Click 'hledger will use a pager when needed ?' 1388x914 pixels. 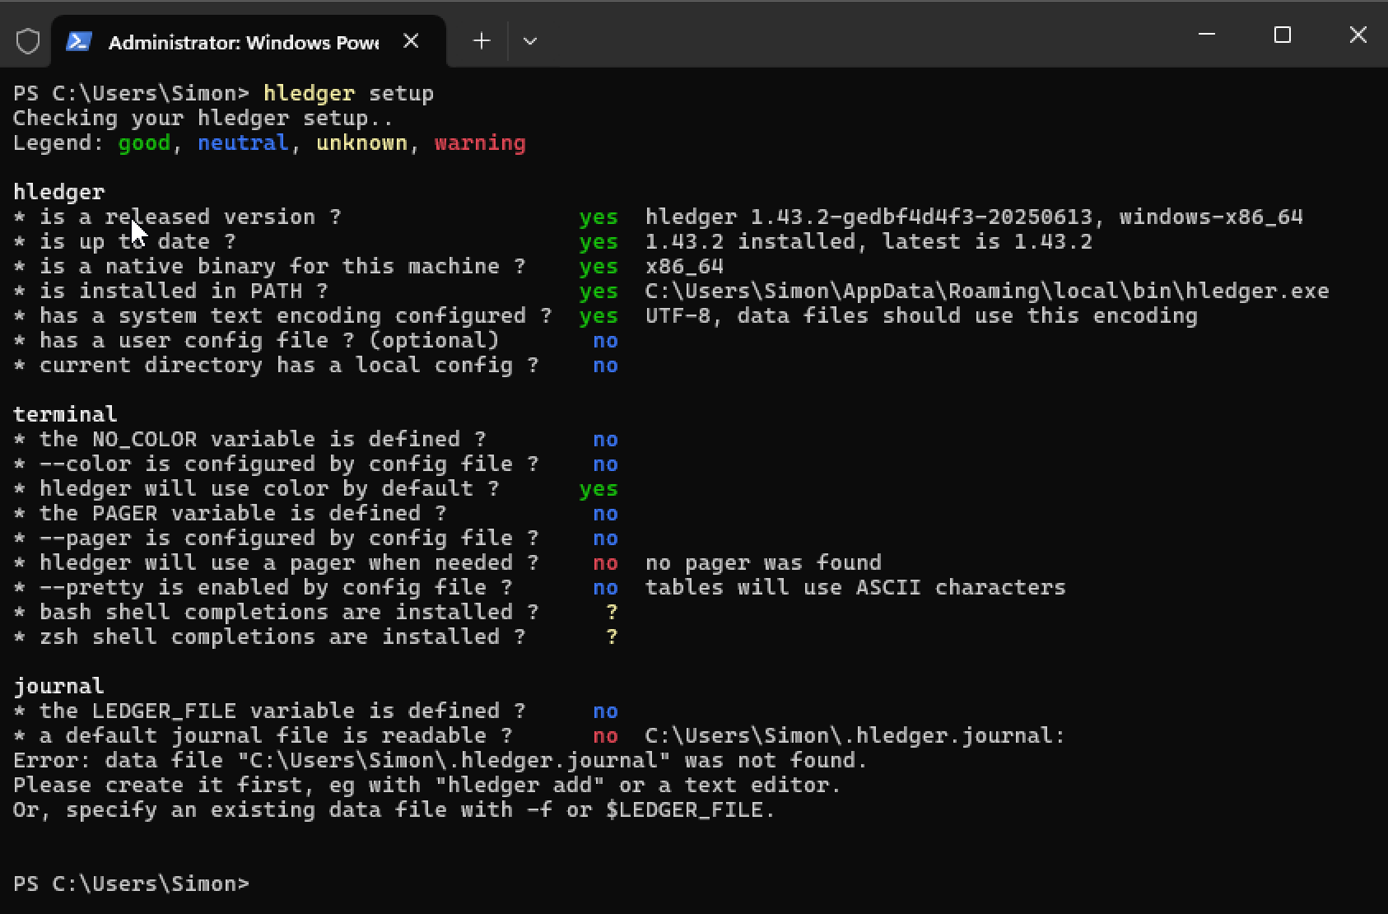click(x=289, y=563)
